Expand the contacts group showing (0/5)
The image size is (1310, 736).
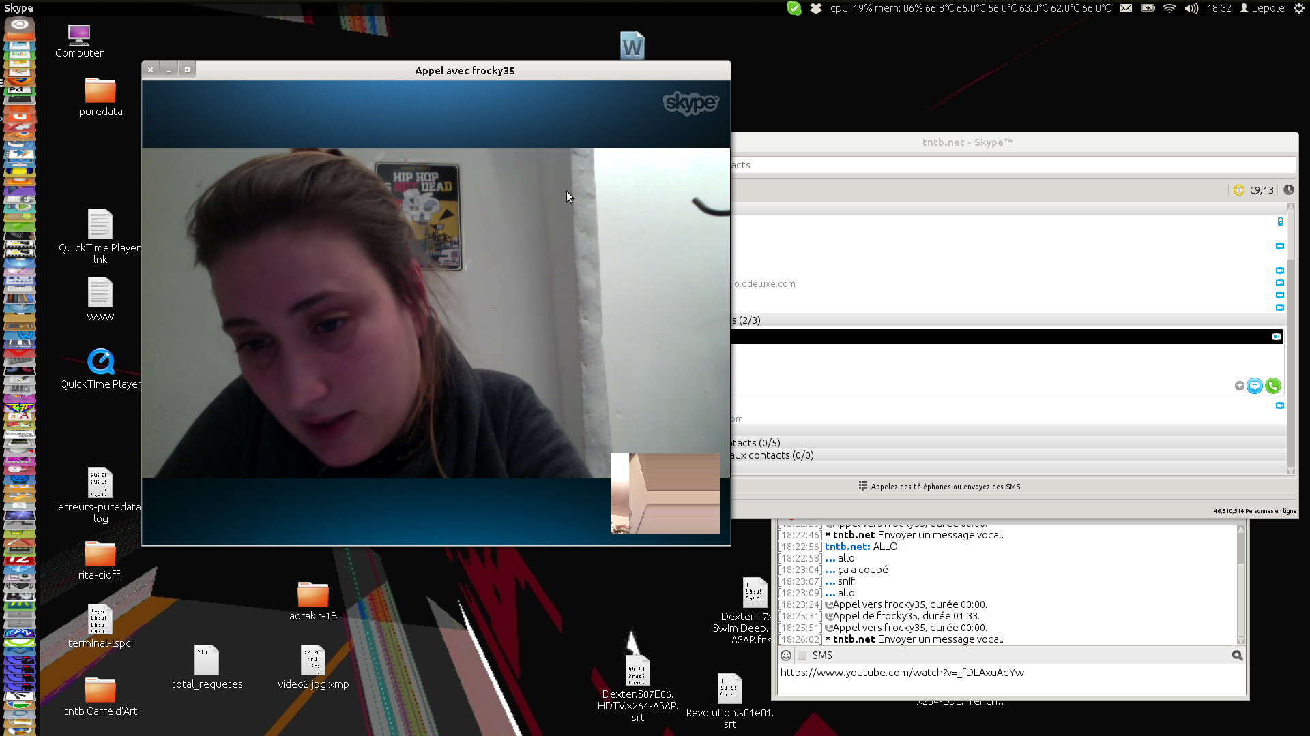click(756, 443)
